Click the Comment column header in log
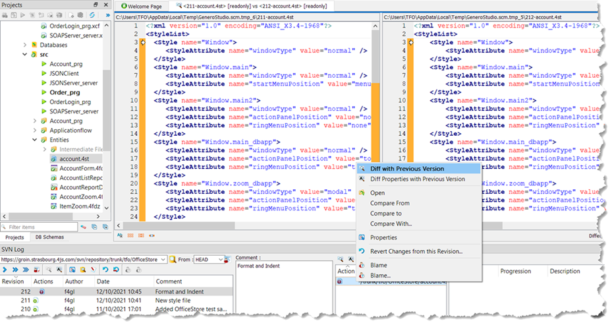The height and width of the screenshot is (325, 612). (x=193, y=281)
